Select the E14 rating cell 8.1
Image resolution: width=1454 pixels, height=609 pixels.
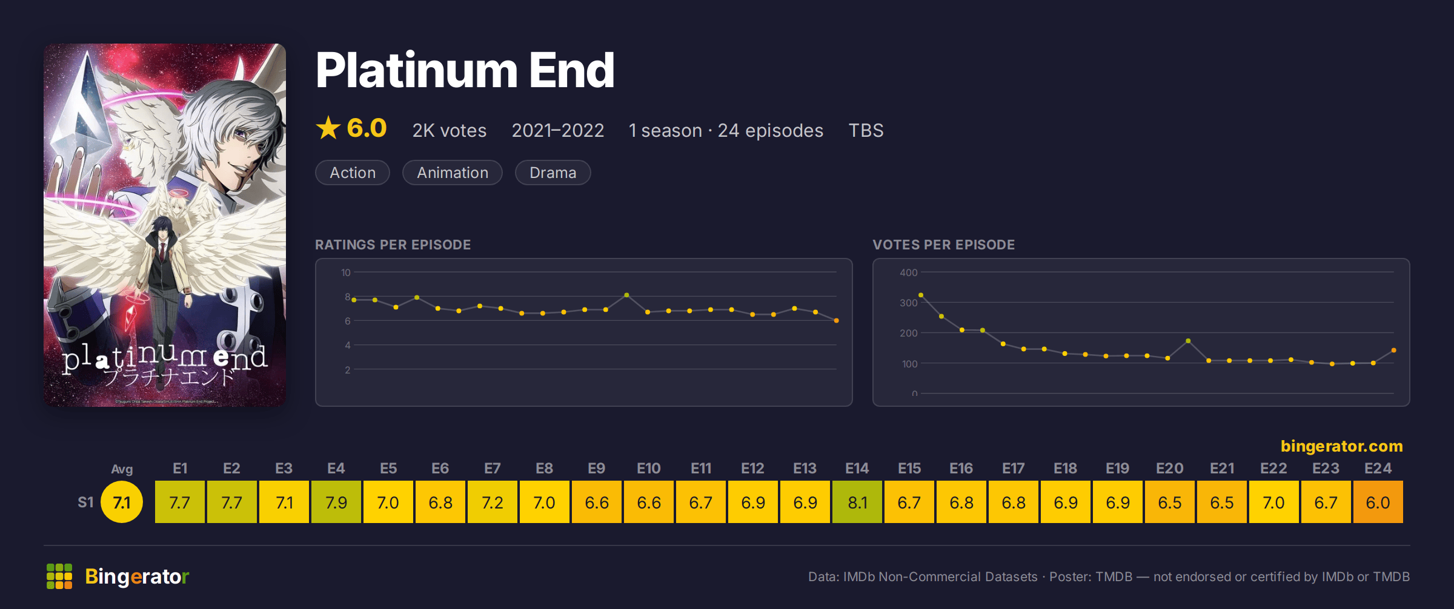857,502
